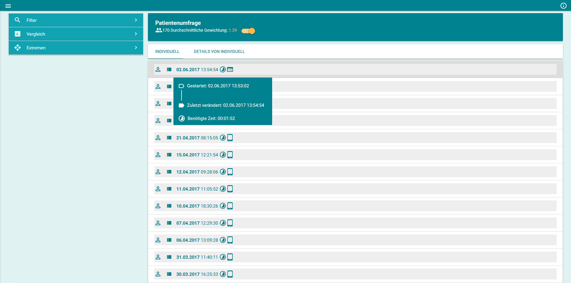Click the Patientenumfrage survey title

[178, 23]
